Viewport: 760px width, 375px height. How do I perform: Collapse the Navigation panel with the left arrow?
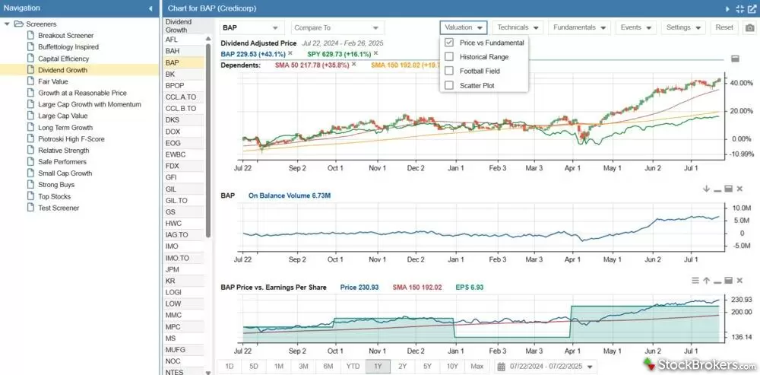tap(150, 8)
